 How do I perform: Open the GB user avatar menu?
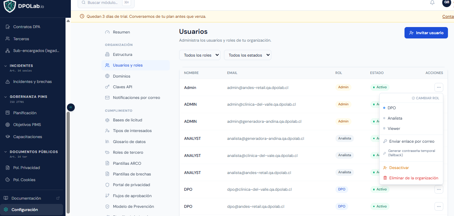447,2
